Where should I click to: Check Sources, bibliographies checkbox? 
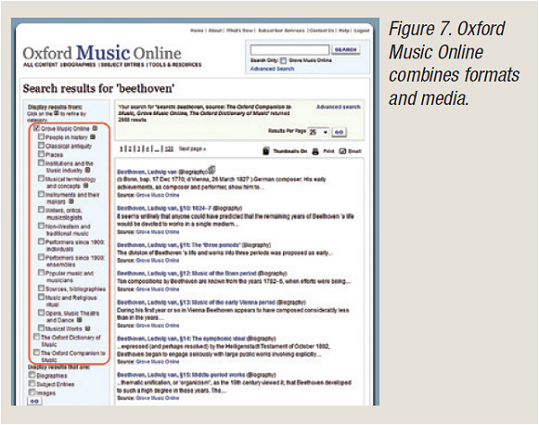click(41, 288)
